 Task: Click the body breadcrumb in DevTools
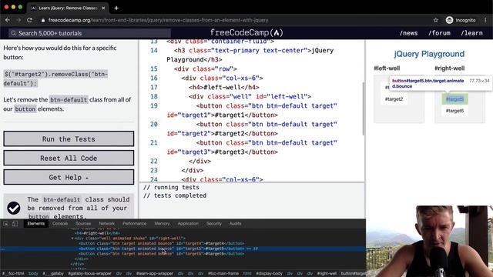pyautogui.click(x=33, y=274)
